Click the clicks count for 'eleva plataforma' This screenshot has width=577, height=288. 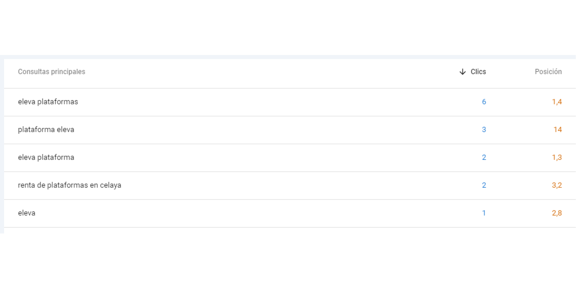tap(484, 158)
